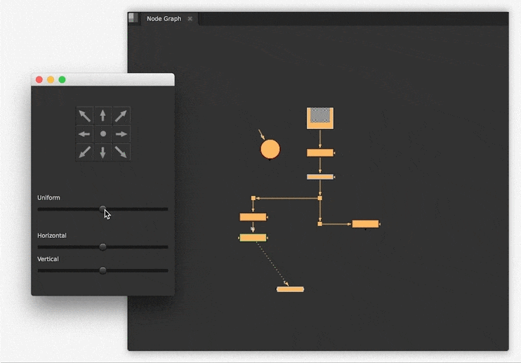
Task: Click the up-left diagonal arrow button
Action: click(x=85, y=116)
